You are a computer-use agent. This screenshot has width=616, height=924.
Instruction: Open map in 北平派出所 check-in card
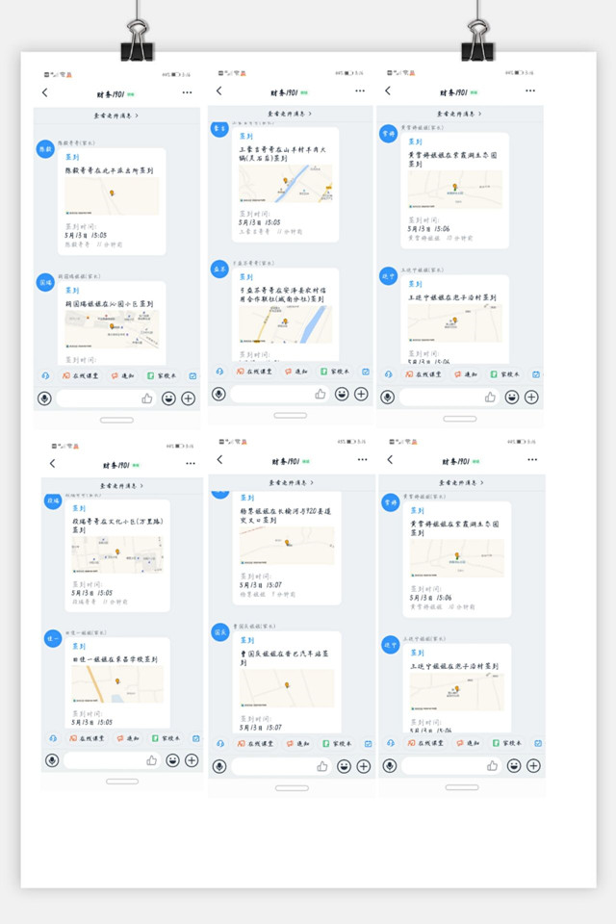[x=112, y=196]
